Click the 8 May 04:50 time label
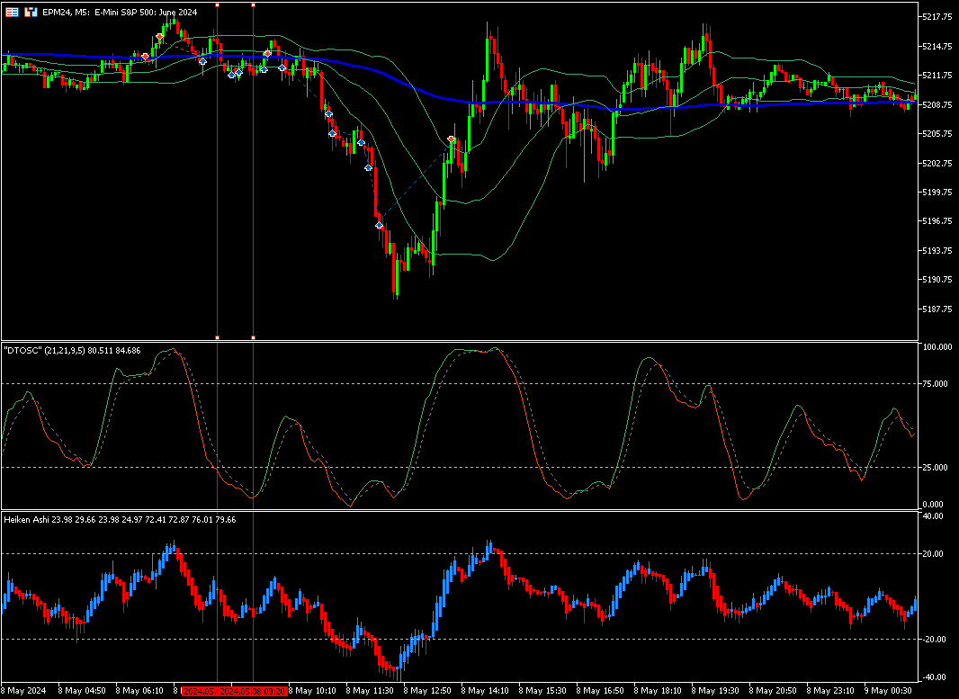The height and width of the screenshot is (699, 959). pos(83,691)
